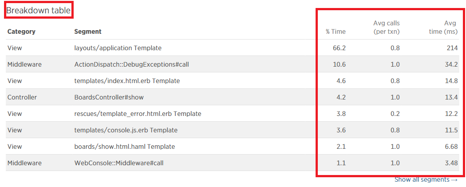
Task: Select the ActionDispatch::DebugExceptions#call segment
Action: click(x=132, y=64)
